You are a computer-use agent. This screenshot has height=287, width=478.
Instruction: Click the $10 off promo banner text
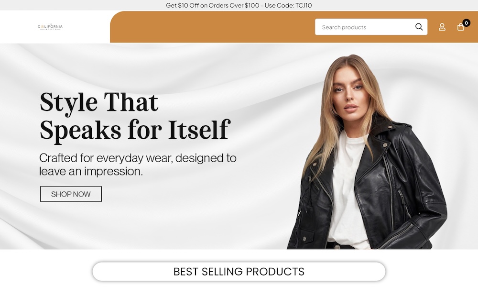[239, 5]
